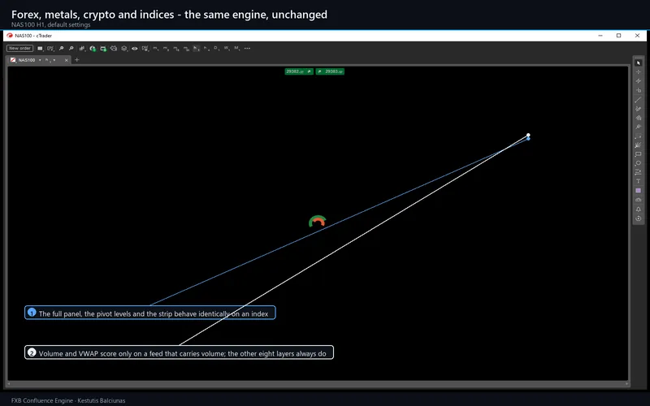Image resolution: width=650 pixels, height=406 pixels.
Task: Switch chart to the h4 timeframe
Action: coord(206,49)
